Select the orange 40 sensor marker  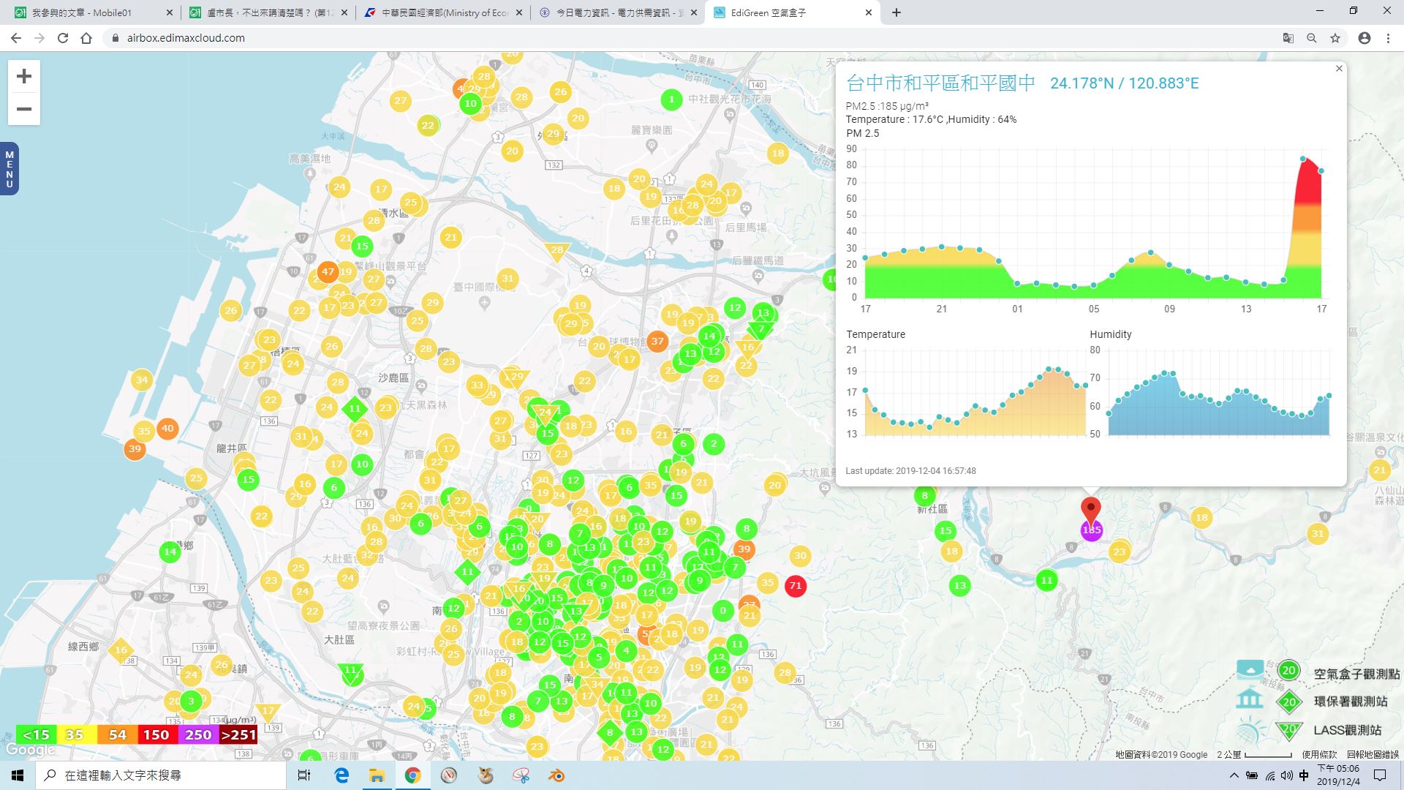click(x=167, y=429)
